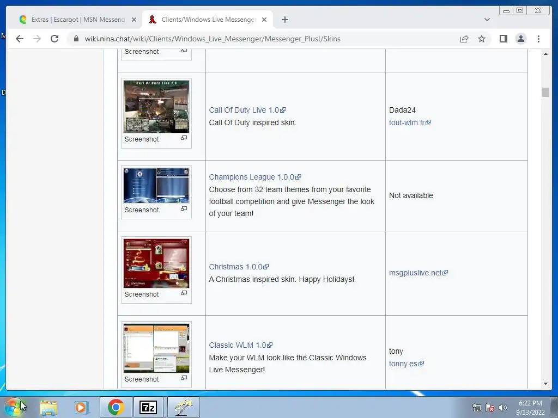Click 'A Christmas inspired skin' description

coord(282,279)
